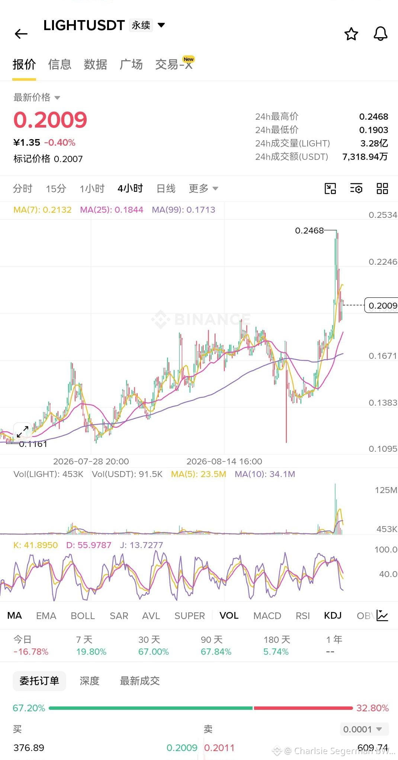This screenshot has height=760, width=398.
Task: Click the 标记价格 0.2007 text
Action: (x=48, y=159)
